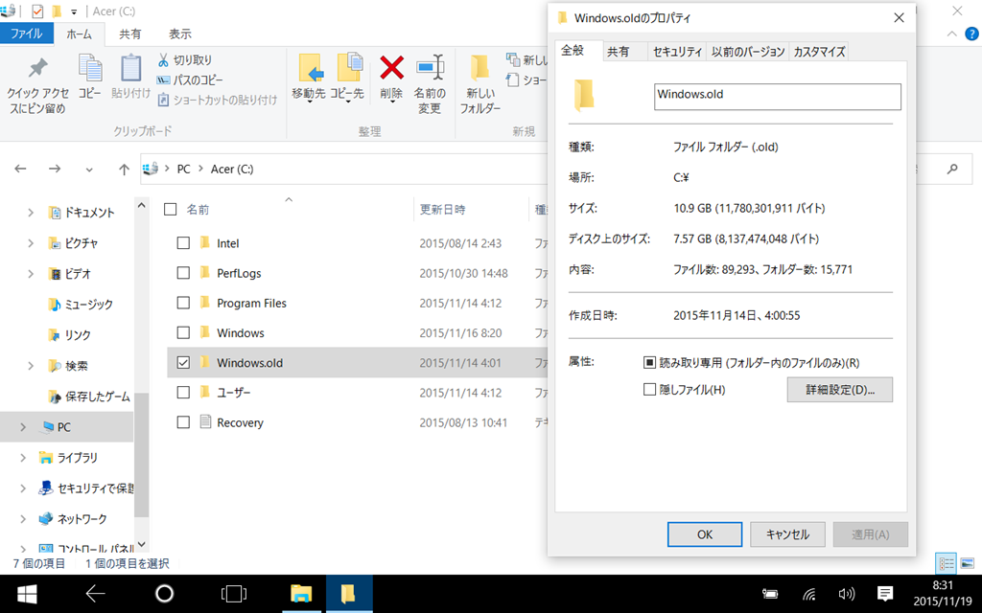Uncheck the Windows.old folder checkbox
Image resolution: width=982 pixels, height=613 pixels.
(x=183, y=362)
